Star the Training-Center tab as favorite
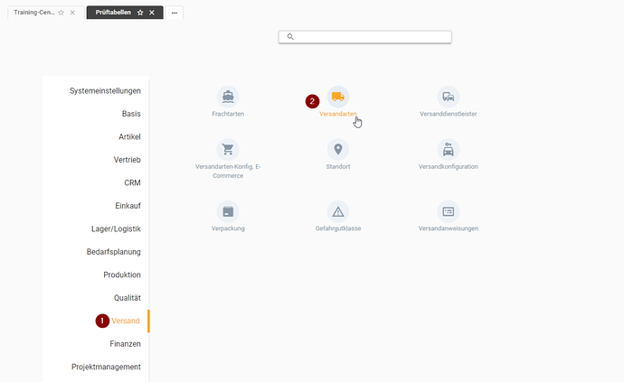Screen dimensions: 624x382 coord(61,13)
